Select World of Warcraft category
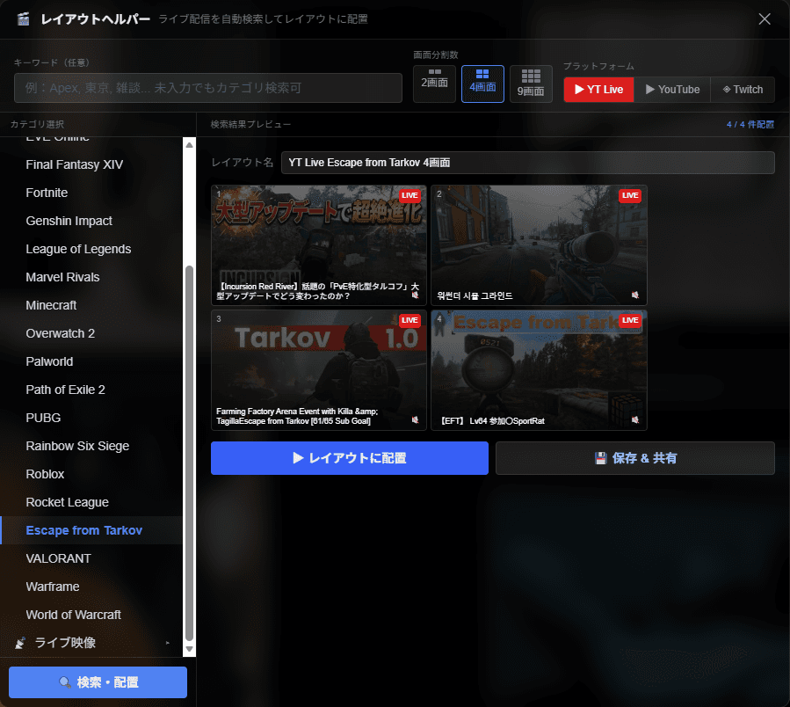 coord(91,616)
